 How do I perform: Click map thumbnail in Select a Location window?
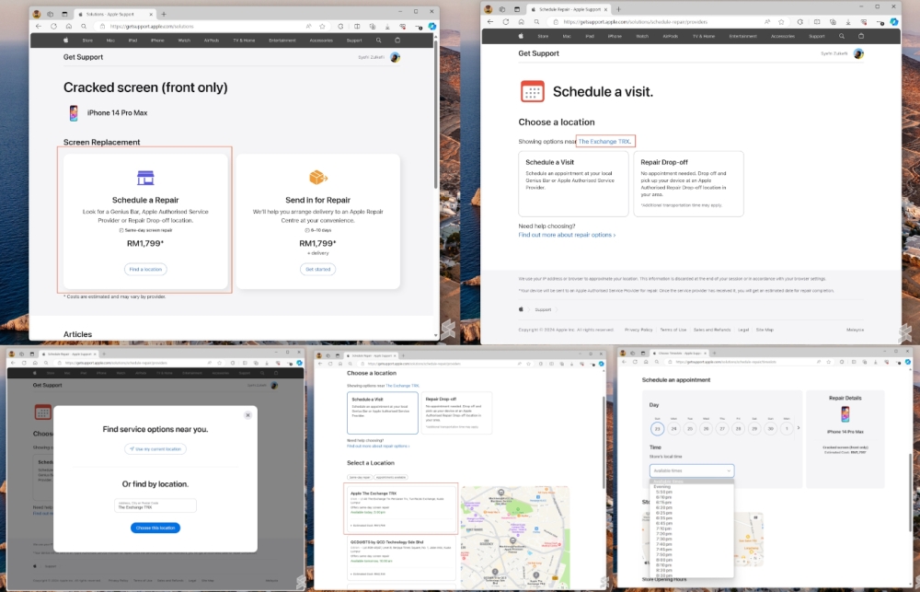pyautogui.click(x=514, y=538)
